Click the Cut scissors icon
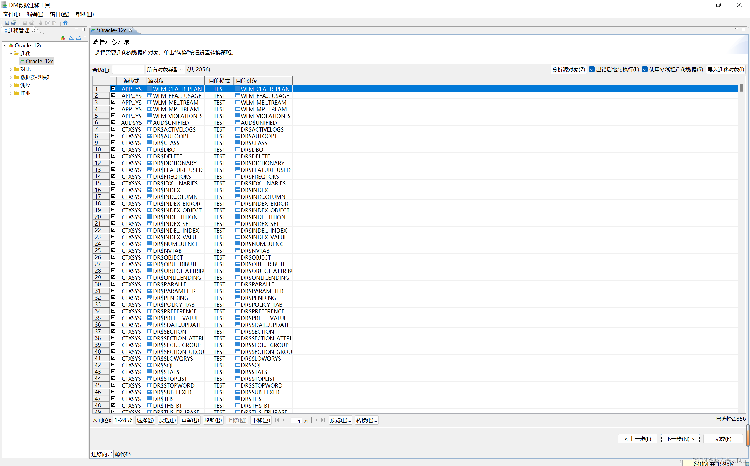Viewport: 750px width, 466px height. [x=40, y=23]
